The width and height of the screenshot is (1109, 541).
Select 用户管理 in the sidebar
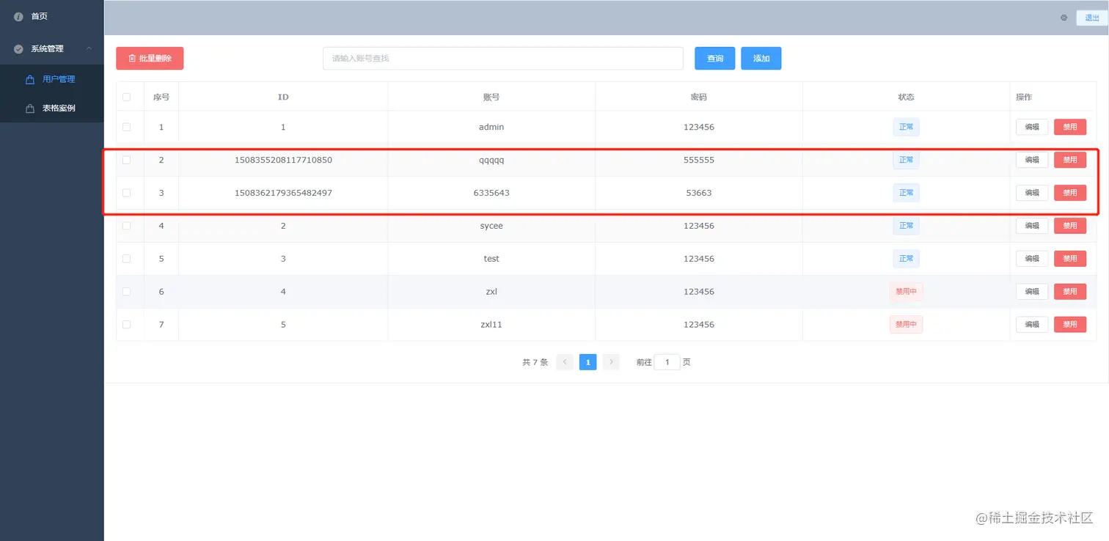click(52, 79)
